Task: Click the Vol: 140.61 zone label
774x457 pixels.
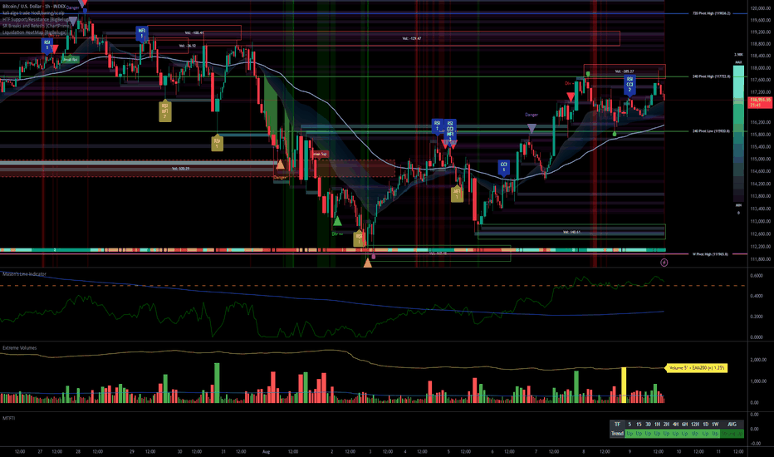Action: click(x=571, y=232)
